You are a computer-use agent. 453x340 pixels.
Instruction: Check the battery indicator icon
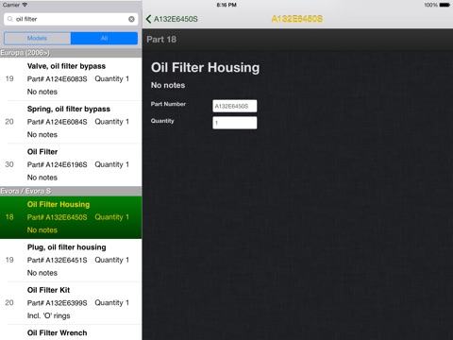[x=445, y=5]
